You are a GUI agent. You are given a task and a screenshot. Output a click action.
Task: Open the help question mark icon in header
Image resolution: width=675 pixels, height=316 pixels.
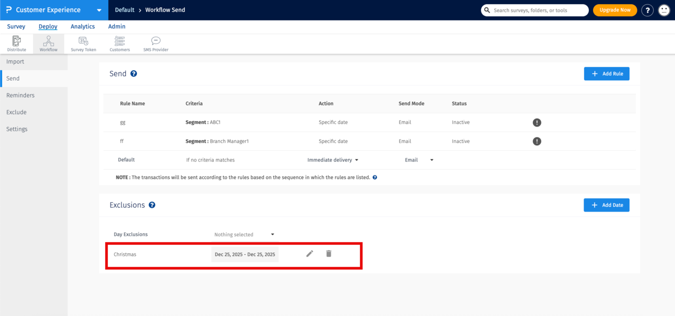click(x=647, y=10)
